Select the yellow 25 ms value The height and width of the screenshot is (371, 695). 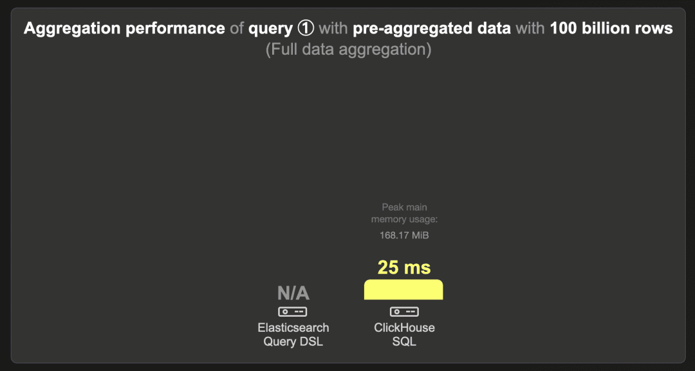[x=404, y=267]
